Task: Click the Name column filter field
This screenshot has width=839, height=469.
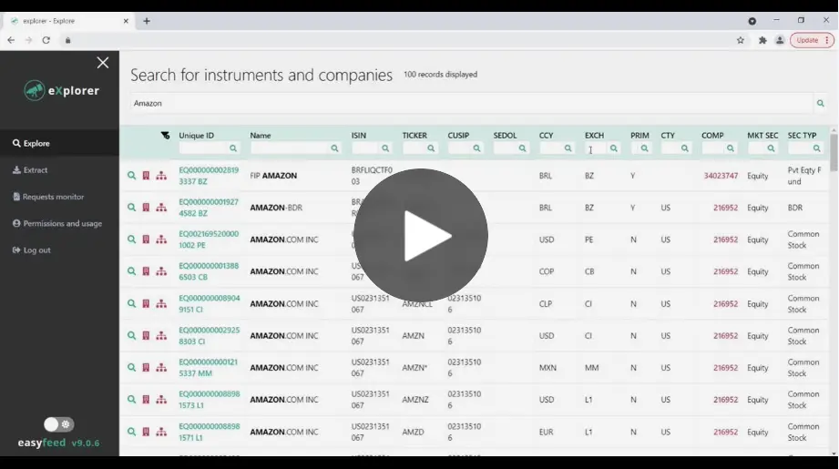Action: click(x=290, y=148)
